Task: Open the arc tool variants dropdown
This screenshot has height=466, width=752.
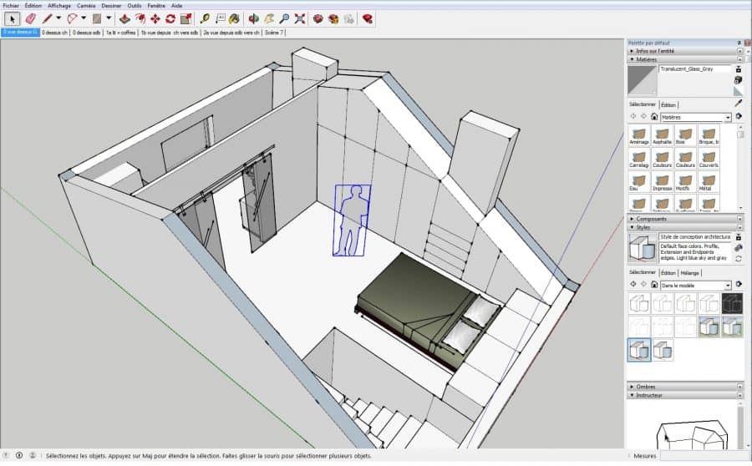Action: 84,18
